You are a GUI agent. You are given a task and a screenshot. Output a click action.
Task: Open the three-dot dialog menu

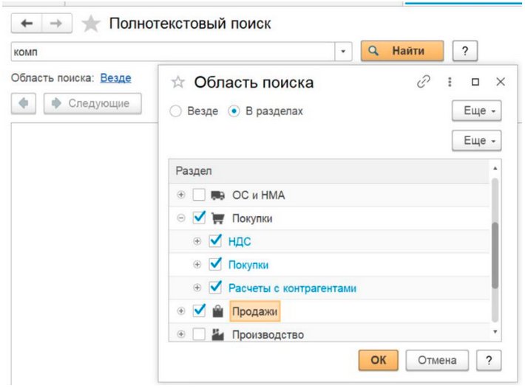tap(450, 82)
